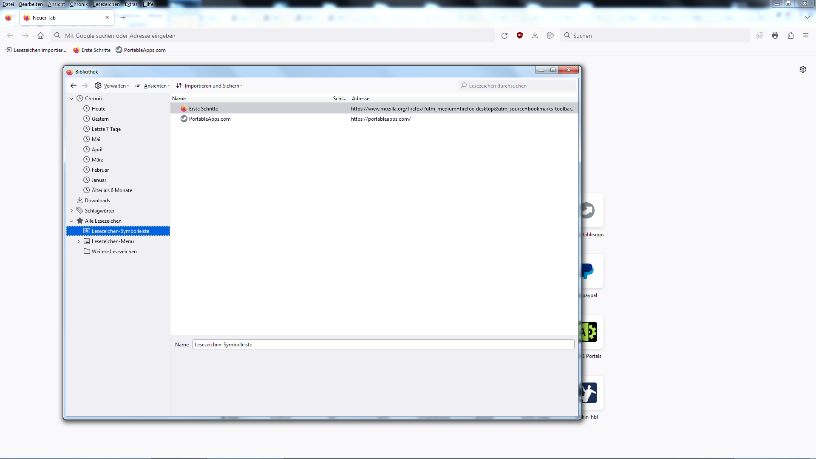Expand the Lesezeichen-Menü folder
This screenshot has width=816, height=459.
[79, 241]
